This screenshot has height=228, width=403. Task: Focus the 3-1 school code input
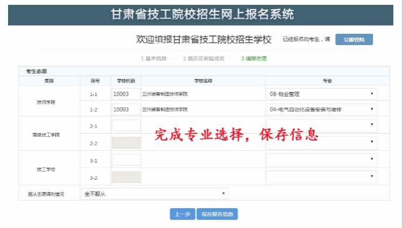[126, 160]
